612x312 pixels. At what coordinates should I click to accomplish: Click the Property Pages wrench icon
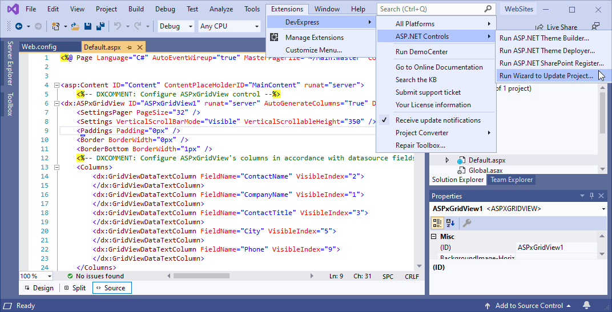467,222
